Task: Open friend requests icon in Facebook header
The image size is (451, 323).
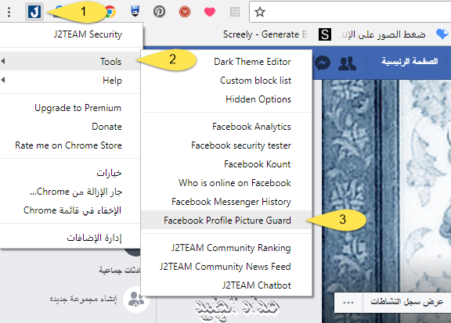Action: [347, 63]
